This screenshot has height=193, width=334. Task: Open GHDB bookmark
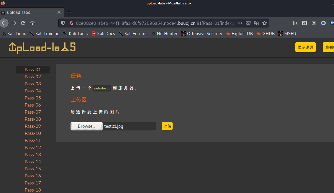tap(266, 34)
